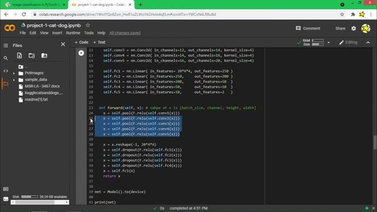This screenshot has height=212, width=377.
Task: Click the 'return x' code line
Action: [112, 176]
